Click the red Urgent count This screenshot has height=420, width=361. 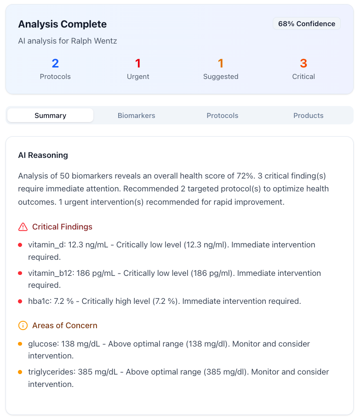click(x=138, y=63)
